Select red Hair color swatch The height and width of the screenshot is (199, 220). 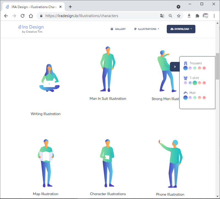204,98
